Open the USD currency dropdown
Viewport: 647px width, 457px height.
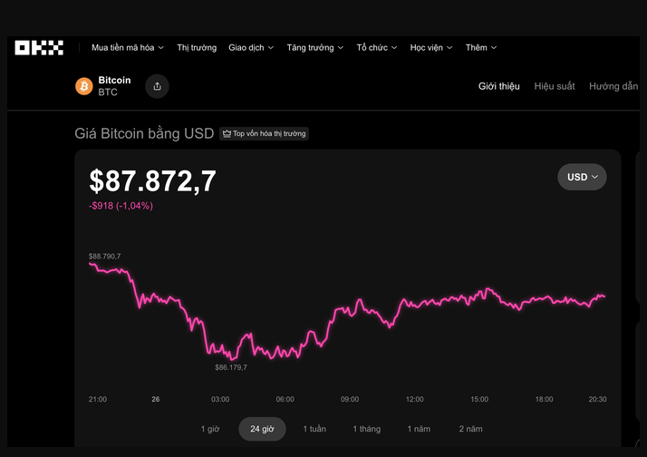(582, 177)
